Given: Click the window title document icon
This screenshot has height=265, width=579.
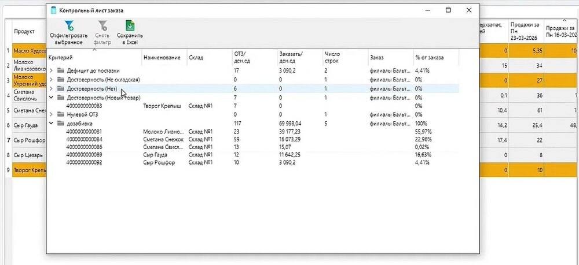Looking at the screenshot, I should pyautogui.click(x=53, y=10).
